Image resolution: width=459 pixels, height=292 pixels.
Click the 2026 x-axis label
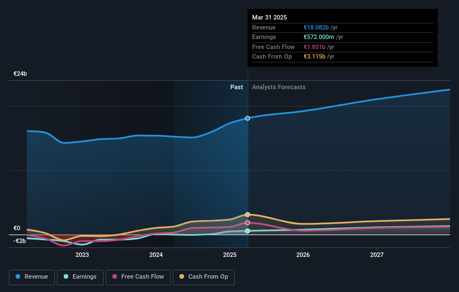(x=303, y=255)
